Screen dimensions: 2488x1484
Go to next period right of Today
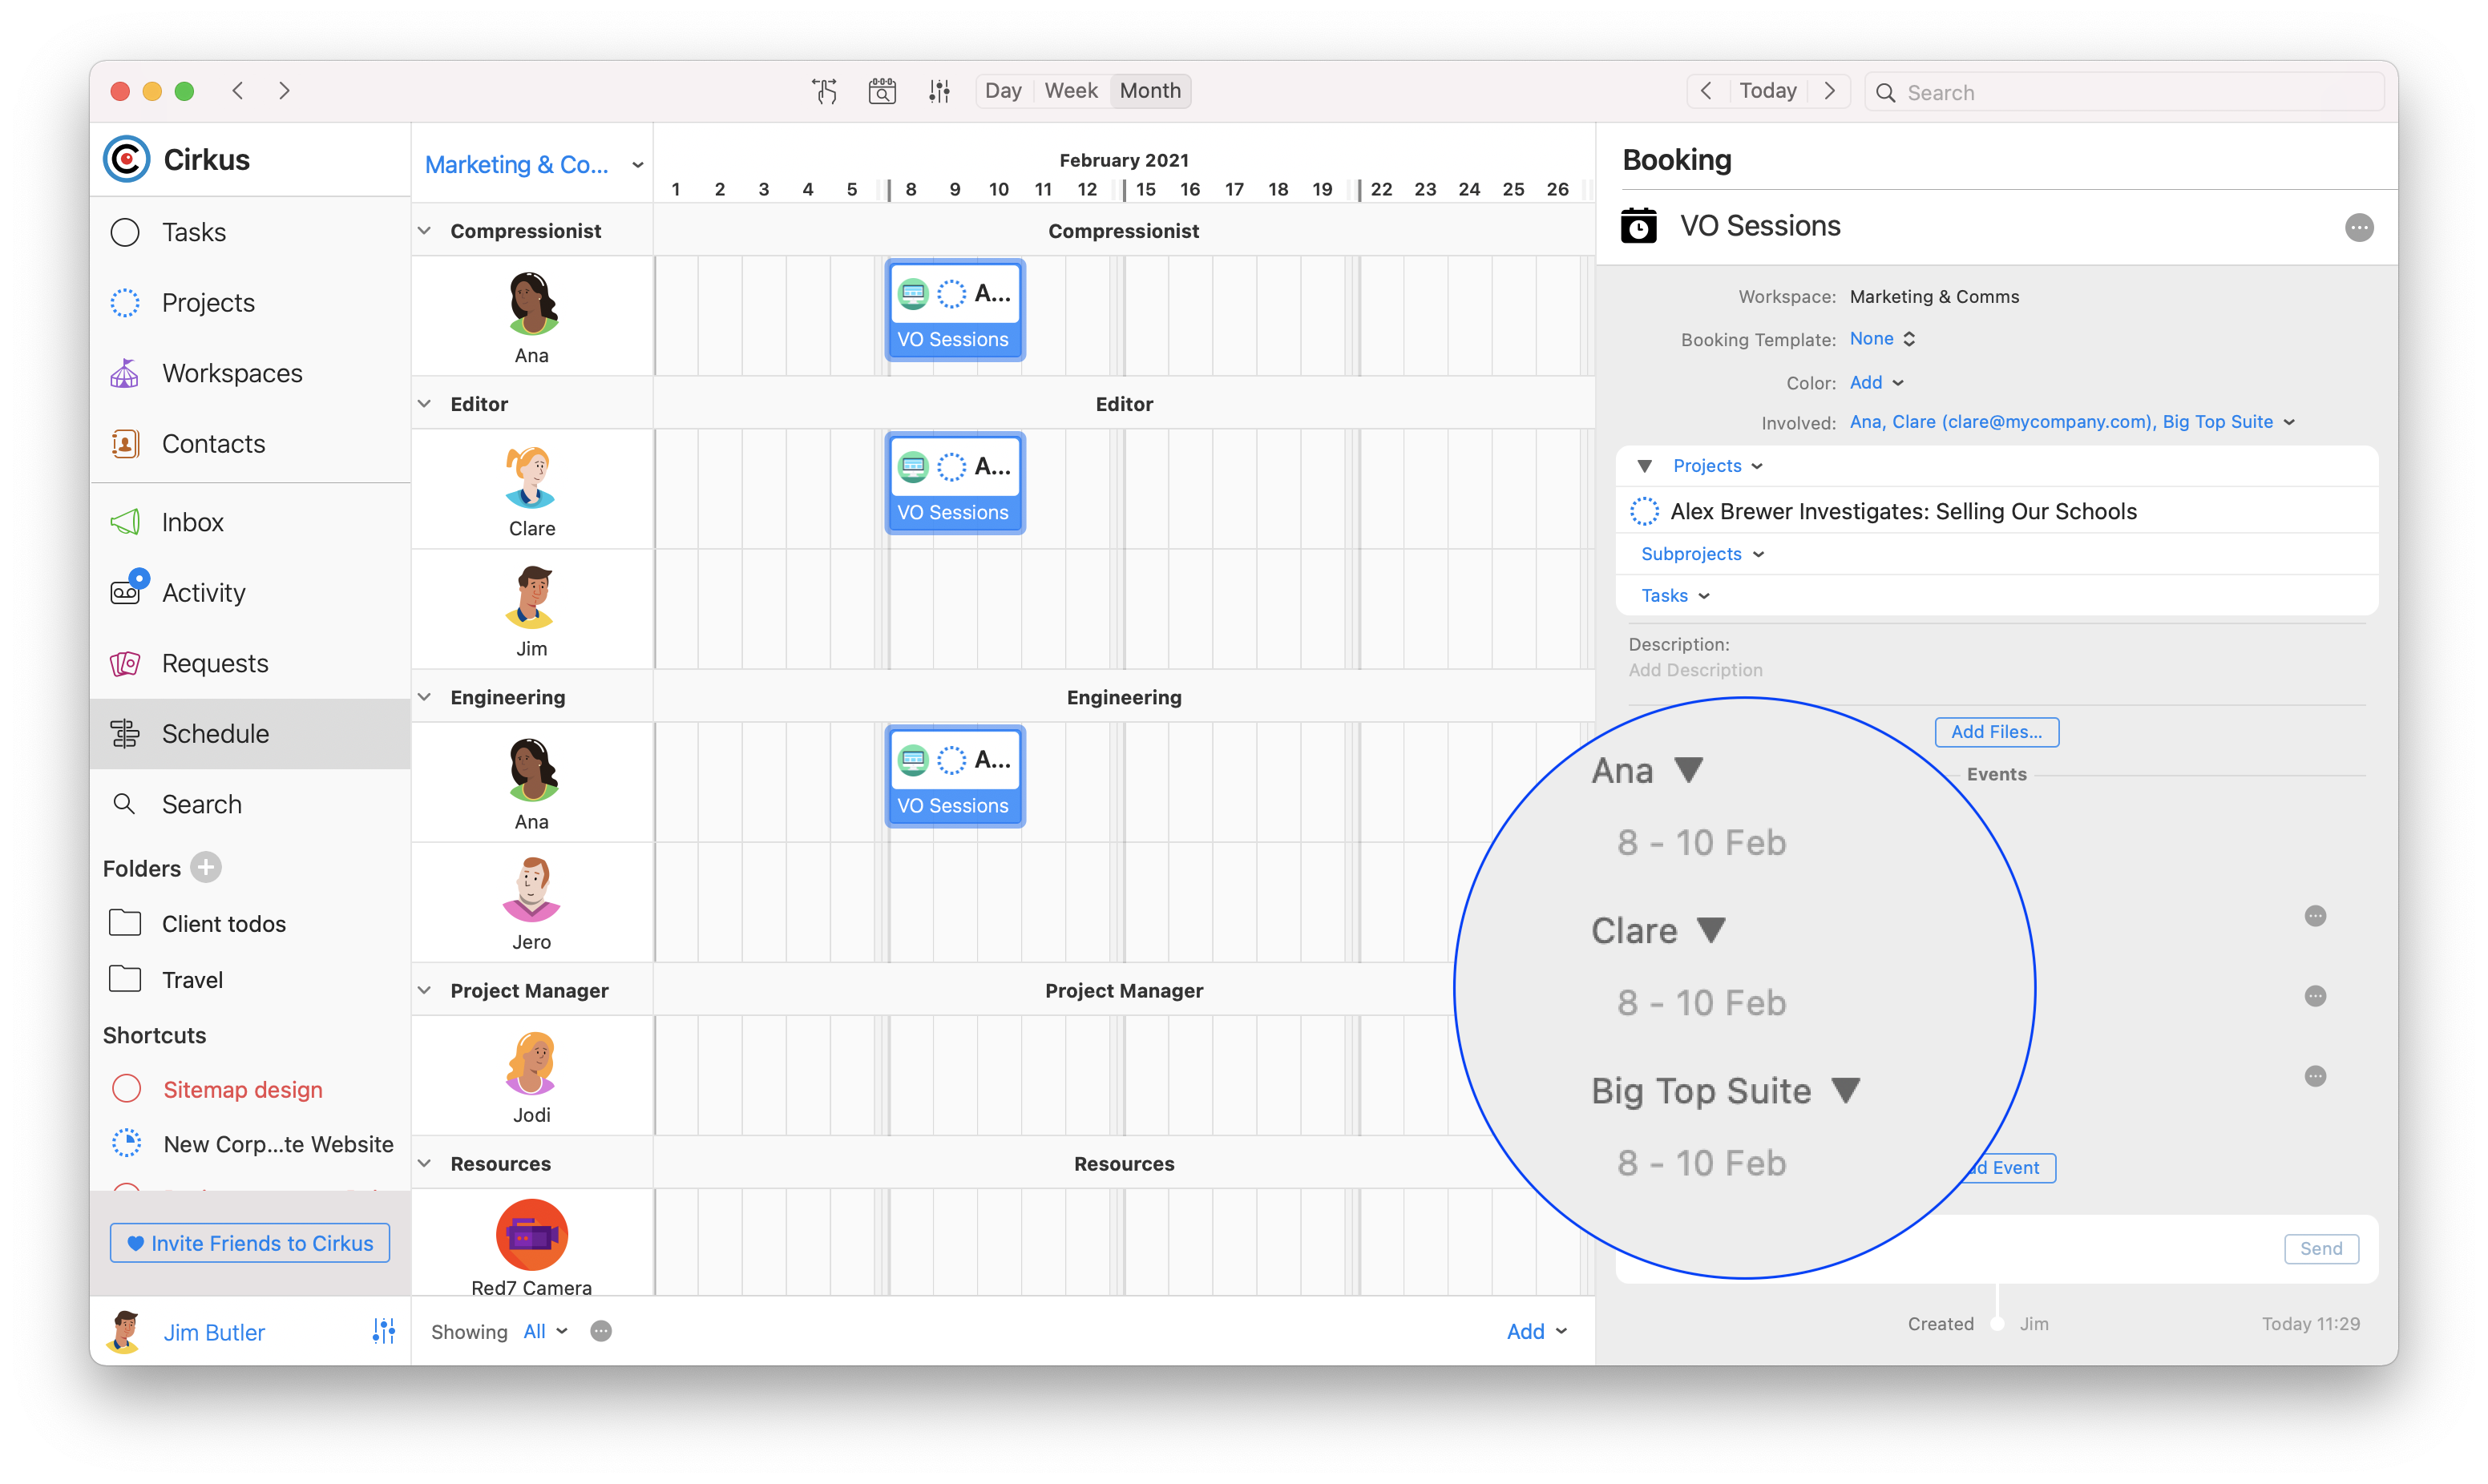[1829, 91]
